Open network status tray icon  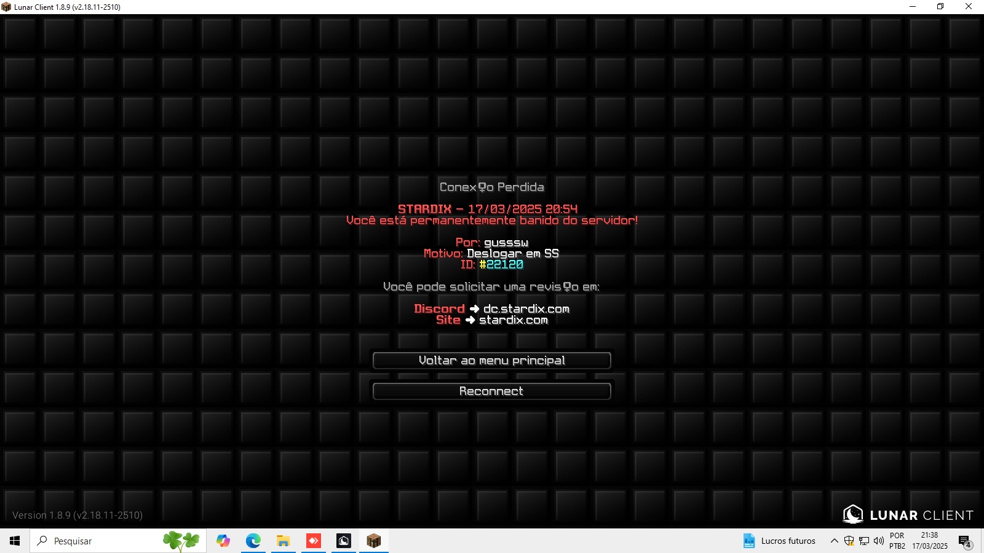click(x=864, y=541)
